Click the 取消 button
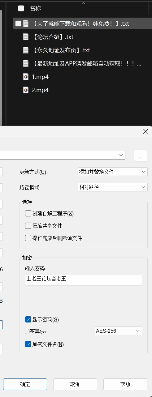The width and height of the screenshot is (152, 397). coord(75,384)
